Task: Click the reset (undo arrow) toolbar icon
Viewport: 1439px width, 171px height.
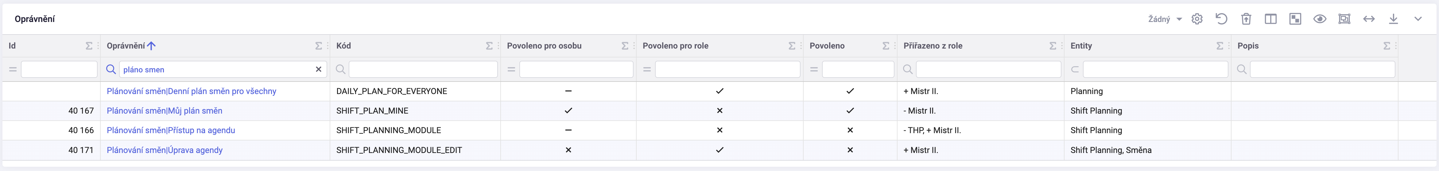Action: (1221, 19)
